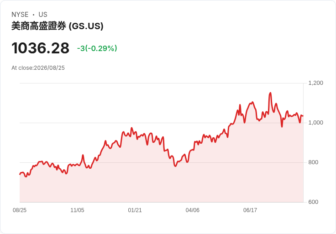Screen dimensions: 336x234
Task: Click the NYSE exchange label
Action: (x=20, y=15)
